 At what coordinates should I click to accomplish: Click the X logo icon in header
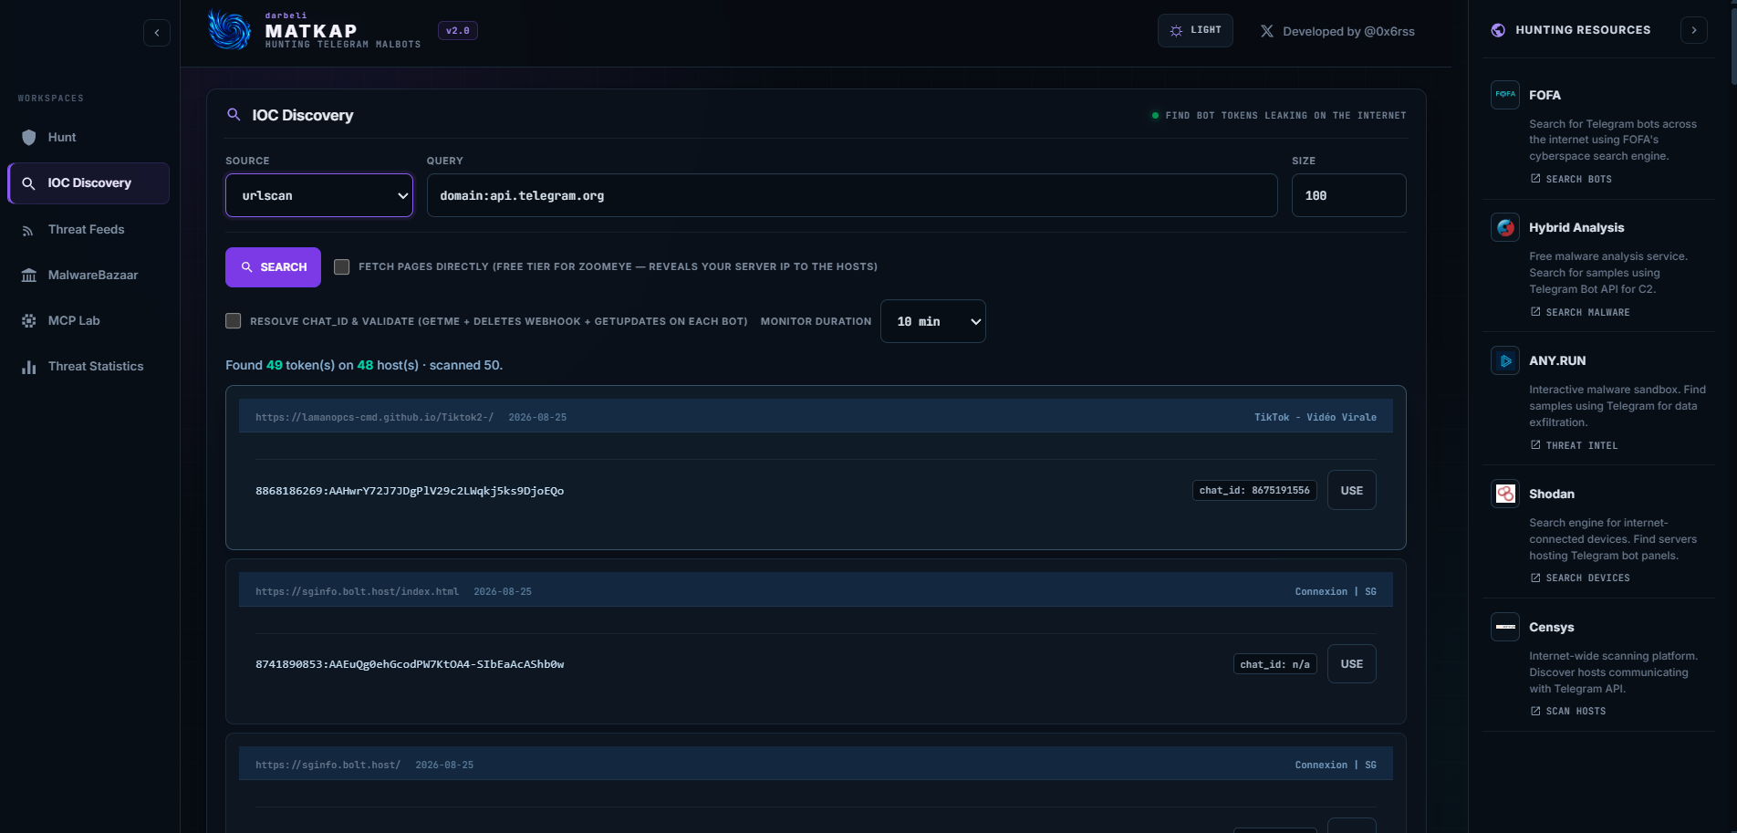click(1267, 31)
